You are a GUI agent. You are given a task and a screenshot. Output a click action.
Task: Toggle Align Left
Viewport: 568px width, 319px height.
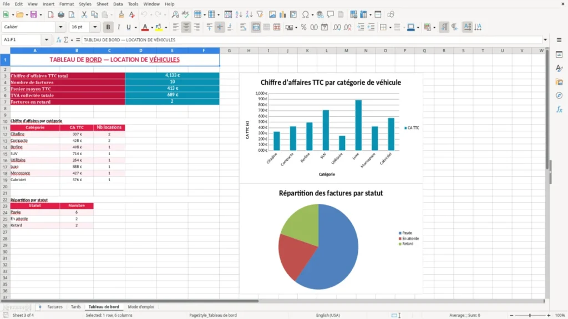coord(176,27)
